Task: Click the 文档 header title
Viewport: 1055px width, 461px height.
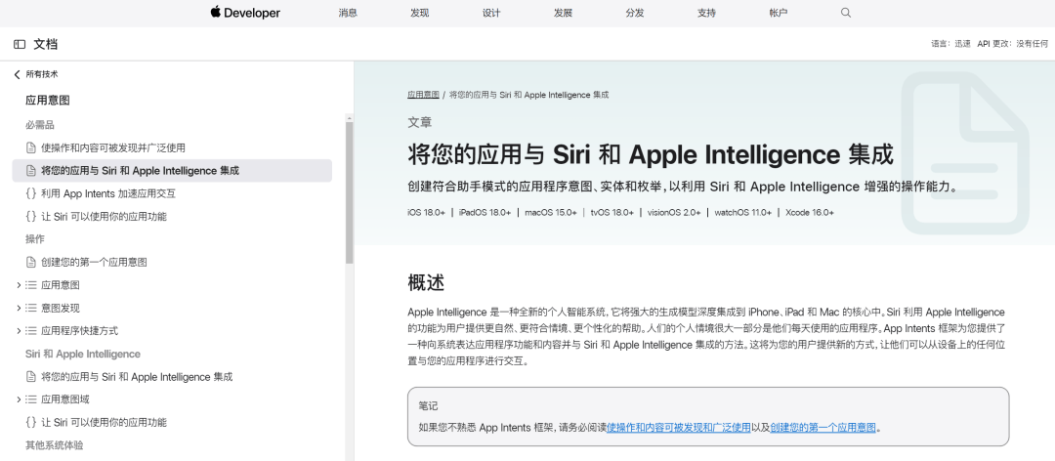Action: (46, 44)
